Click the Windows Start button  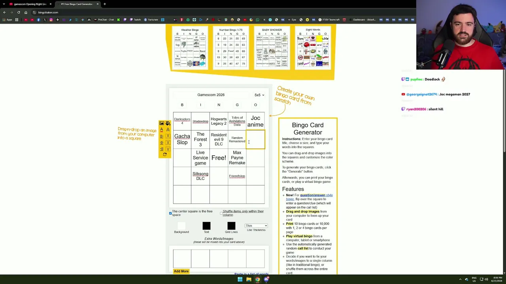240,280
